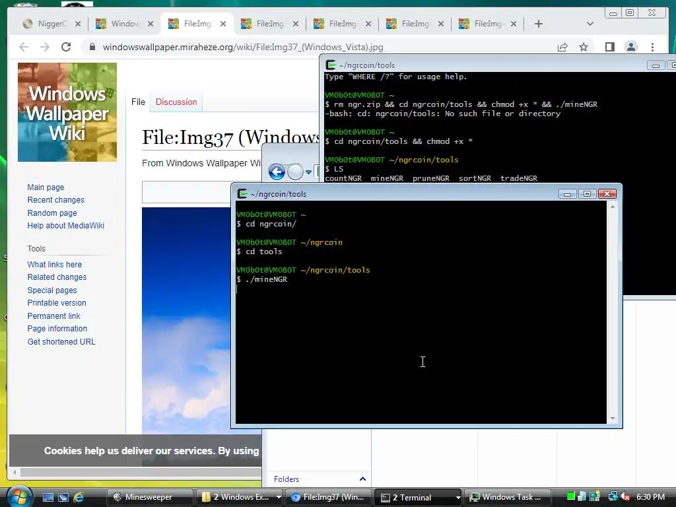Maximize the front terminal window
676x507 pixels.
[587, 194]
